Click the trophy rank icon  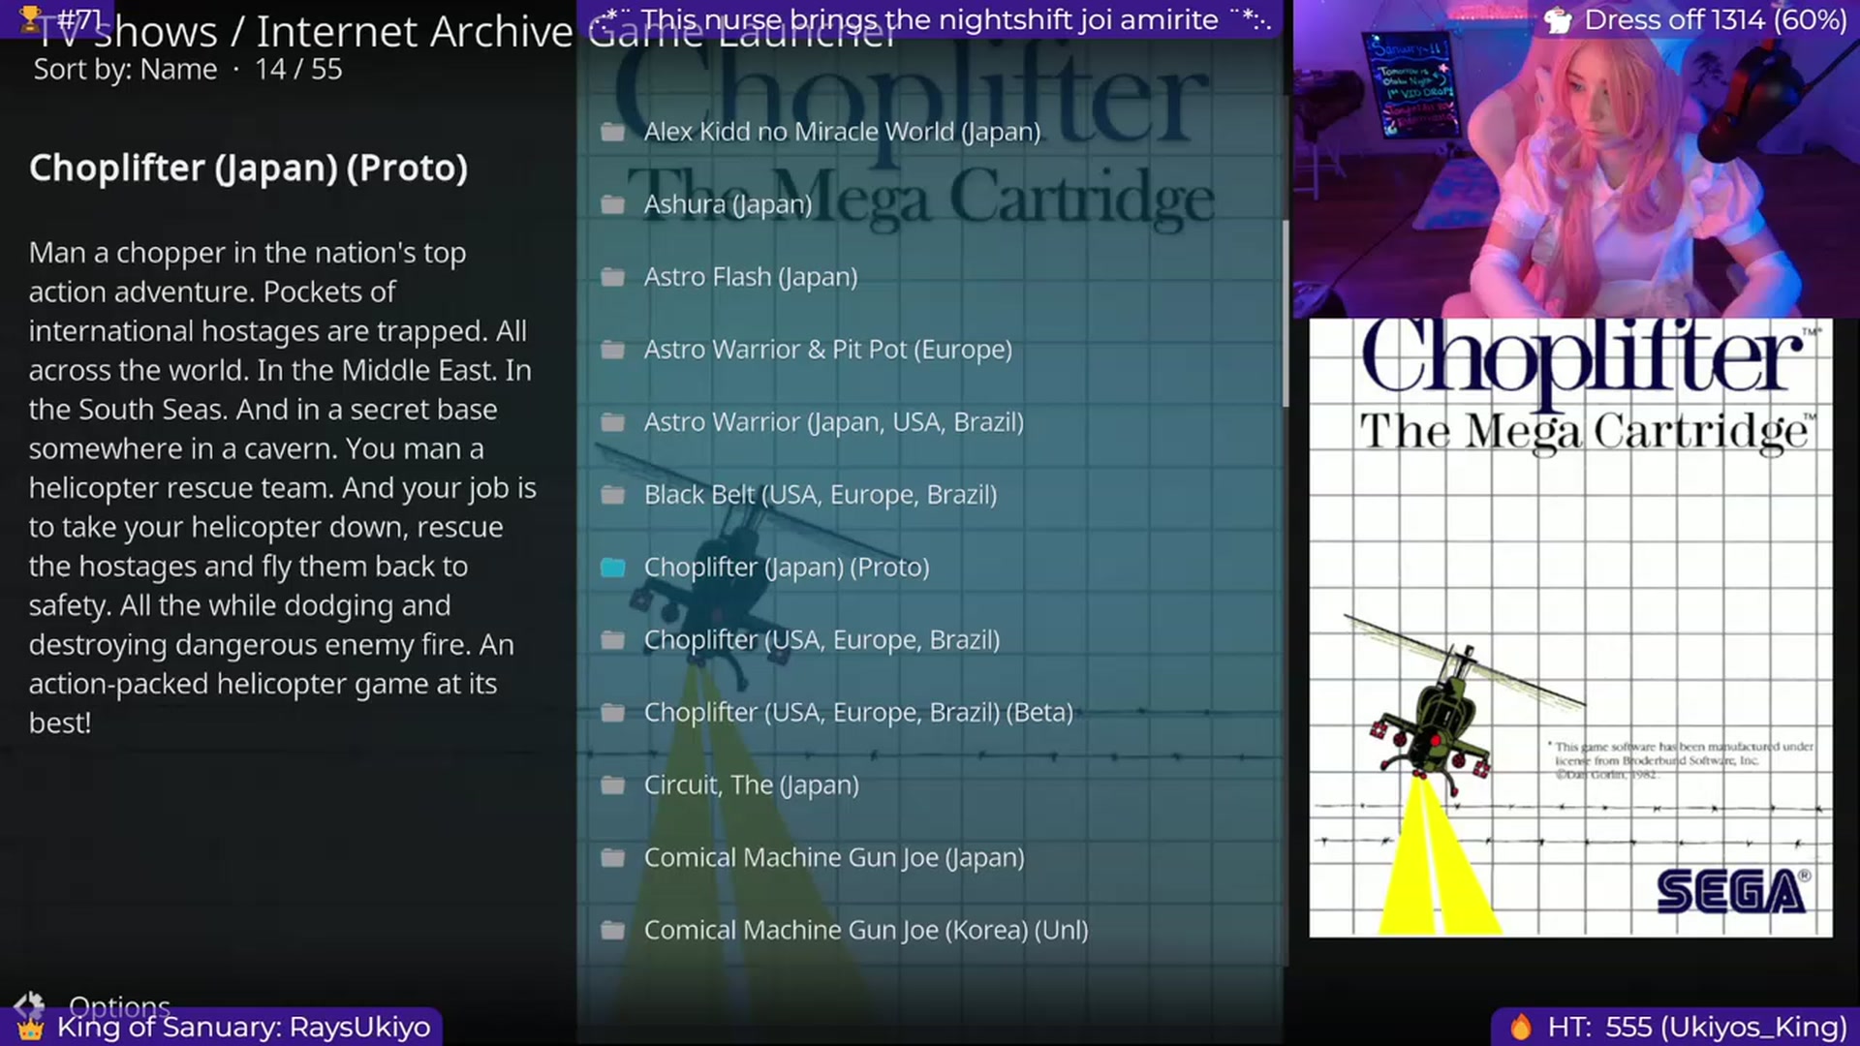click(x=30, y=17)
